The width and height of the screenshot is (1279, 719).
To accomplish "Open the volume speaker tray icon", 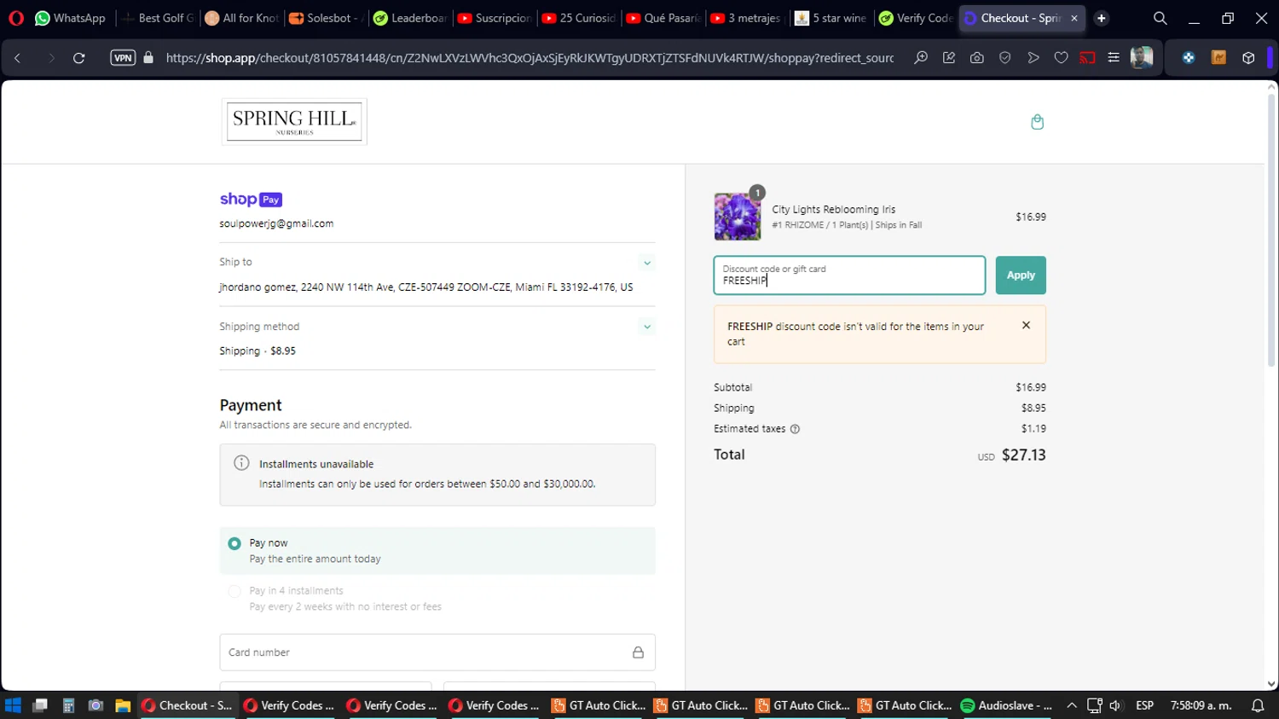I will point(1115,705).
